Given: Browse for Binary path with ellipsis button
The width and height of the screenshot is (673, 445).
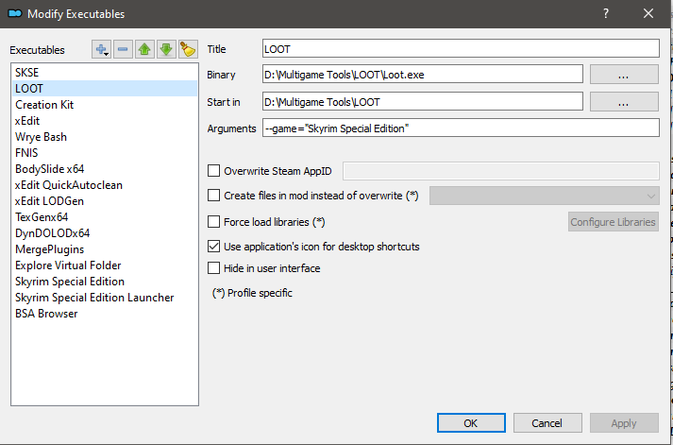Looking at the screenshot, I should tap(623, 74).
